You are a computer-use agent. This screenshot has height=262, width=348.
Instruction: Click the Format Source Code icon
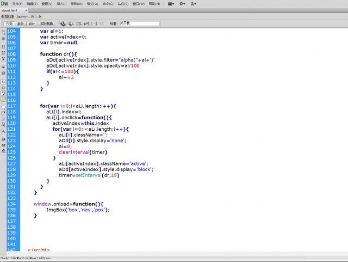pyautogui.click(x=3, y=151)
